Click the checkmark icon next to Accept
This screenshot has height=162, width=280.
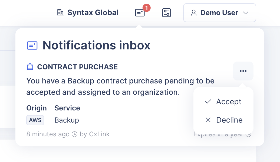208,102
